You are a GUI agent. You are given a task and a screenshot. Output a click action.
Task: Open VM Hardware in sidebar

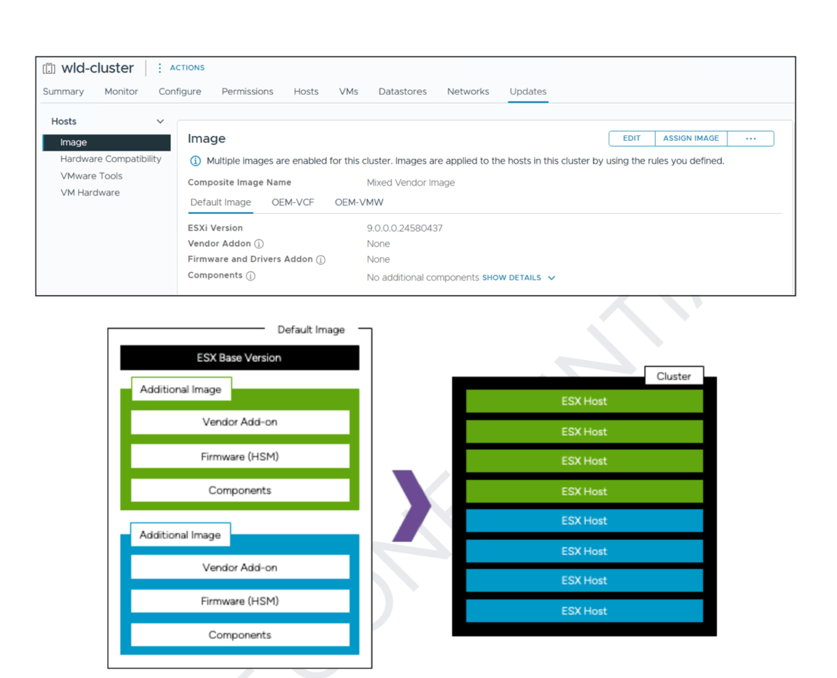pyautogui.click(x=90, y=193)
